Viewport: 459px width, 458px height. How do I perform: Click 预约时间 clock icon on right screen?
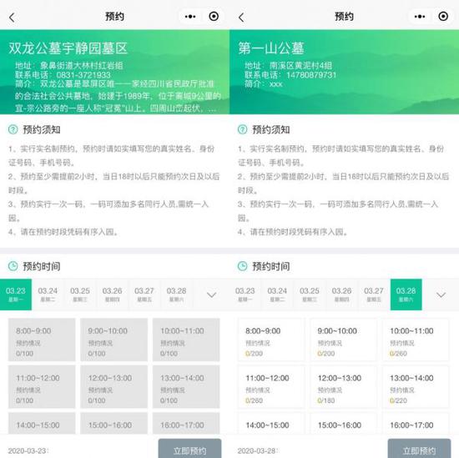point(242,266)
